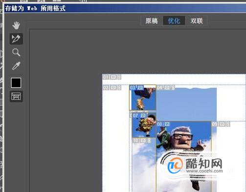This screenshot has height=192, width=246.
Task: Click the 酷知网 watermark logo
Action: click(x=195, y=165)
